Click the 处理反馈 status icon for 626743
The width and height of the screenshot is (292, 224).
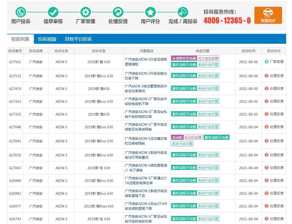[x=267, y=219]
